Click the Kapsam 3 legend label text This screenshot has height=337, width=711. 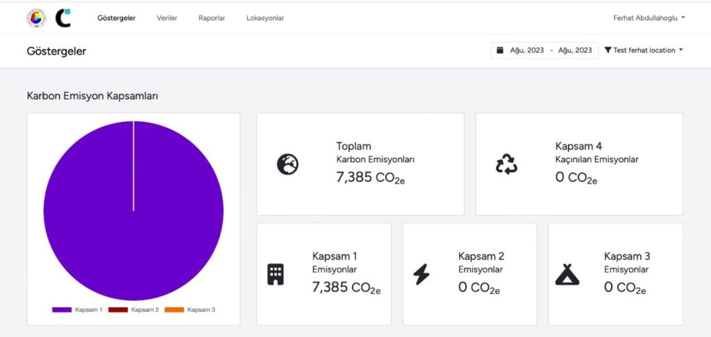(x=201, y=310)
